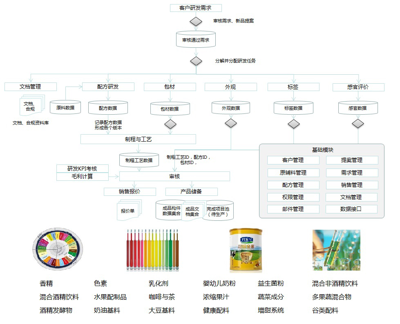The height and width of the screenshot is (324, 400).
Task: Click the diamond below 包材数据
Action: click(x=170, y=124)
